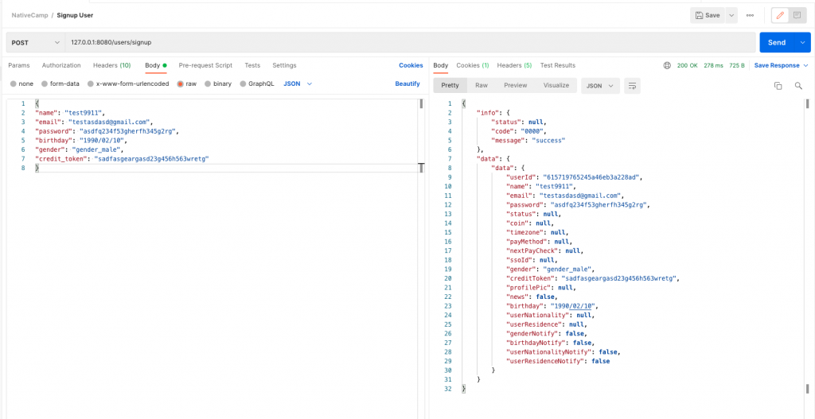Open the Test Results tab
The height and width of the screenshot is (419, 815).
click(x=558, y=65)
